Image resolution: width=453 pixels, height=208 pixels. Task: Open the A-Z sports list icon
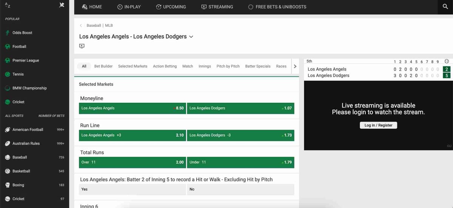8,5
